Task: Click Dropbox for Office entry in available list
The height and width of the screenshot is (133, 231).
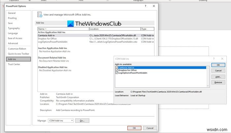Action: 127,70
